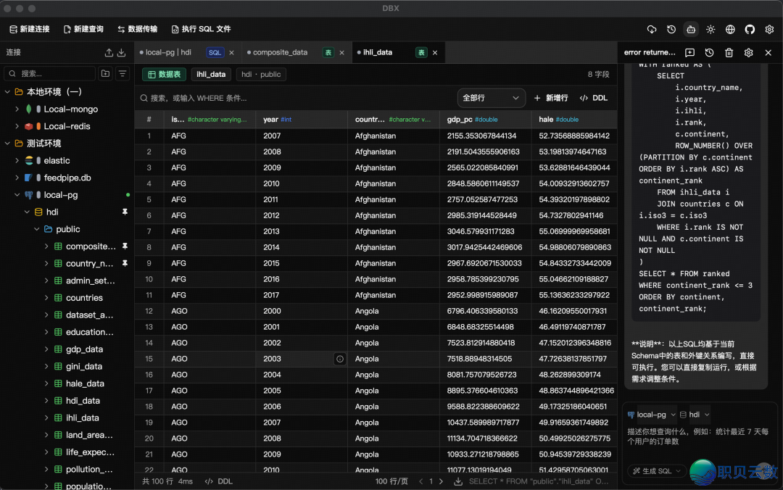This screenshot has width=783, height=490.
Task: Expand the Local-redis connection
Action: (x=17, y=126)
